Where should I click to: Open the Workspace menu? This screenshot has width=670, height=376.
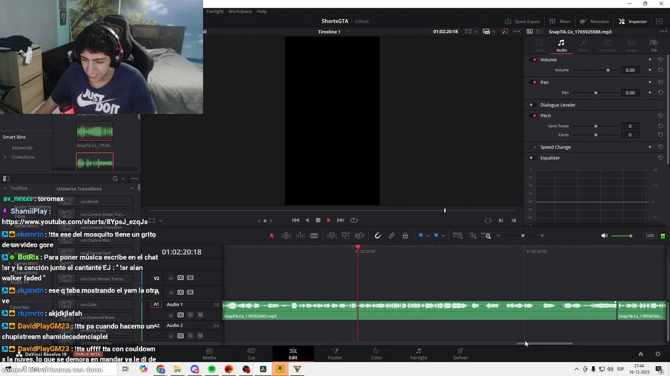click(240, 11)
